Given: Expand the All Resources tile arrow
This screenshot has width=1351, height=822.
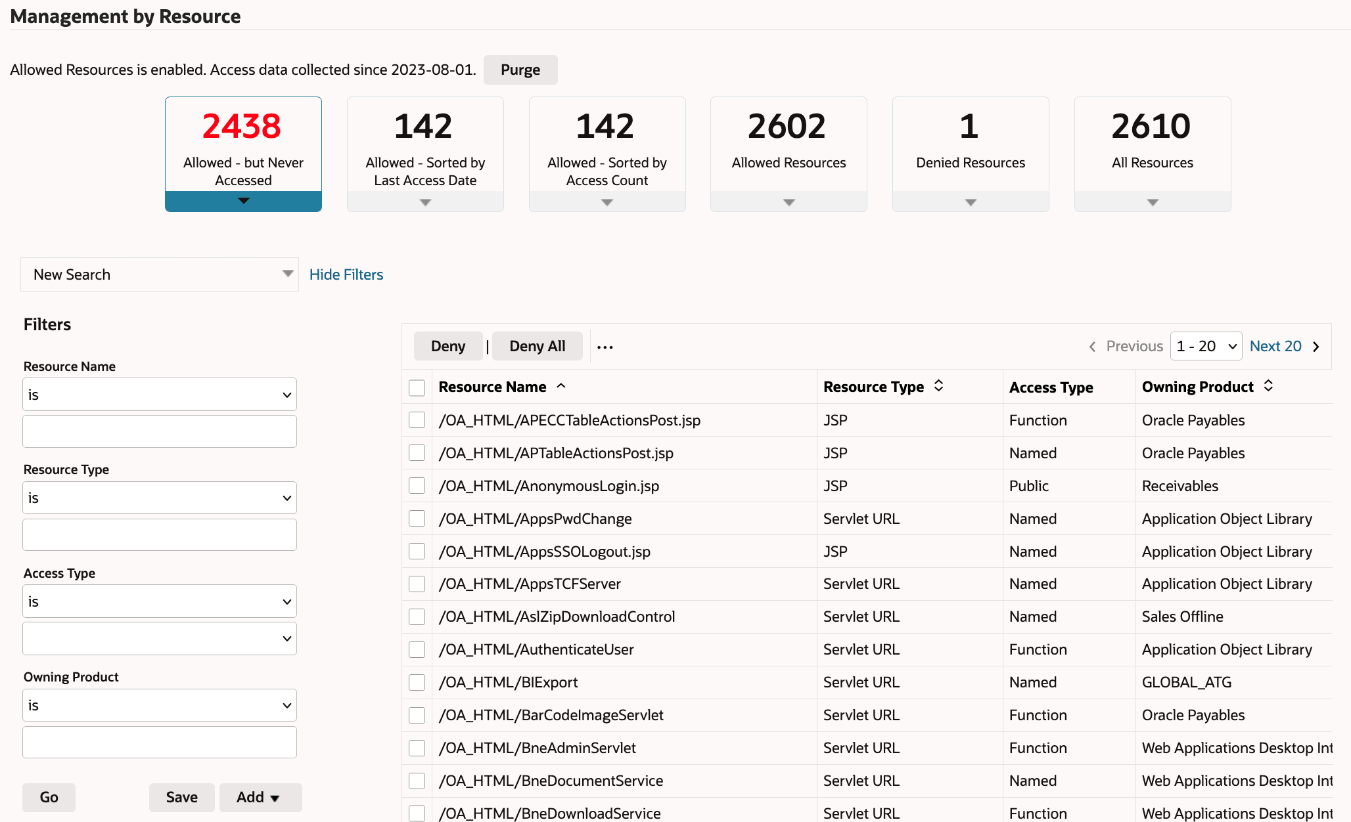Looking at the screenshot, I should [x=1152, y=202].
